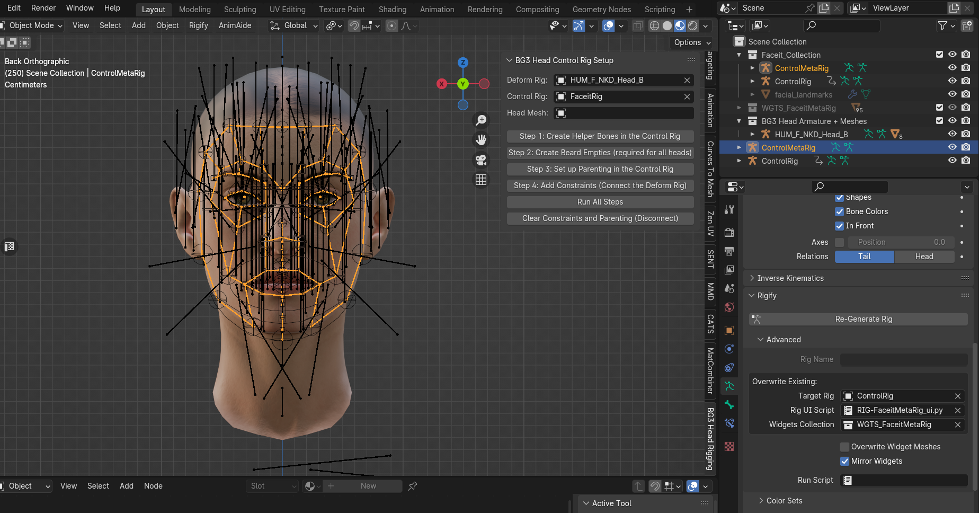Toggle Bone Colors checkbox
This screenshot has height=513, width=979.
(839, 211)
